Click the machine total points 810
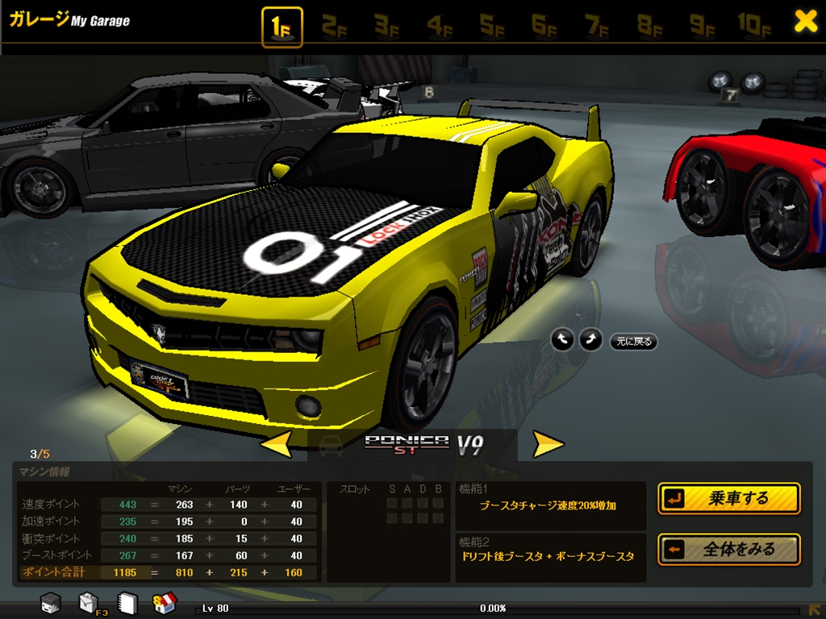 (184, 573)
